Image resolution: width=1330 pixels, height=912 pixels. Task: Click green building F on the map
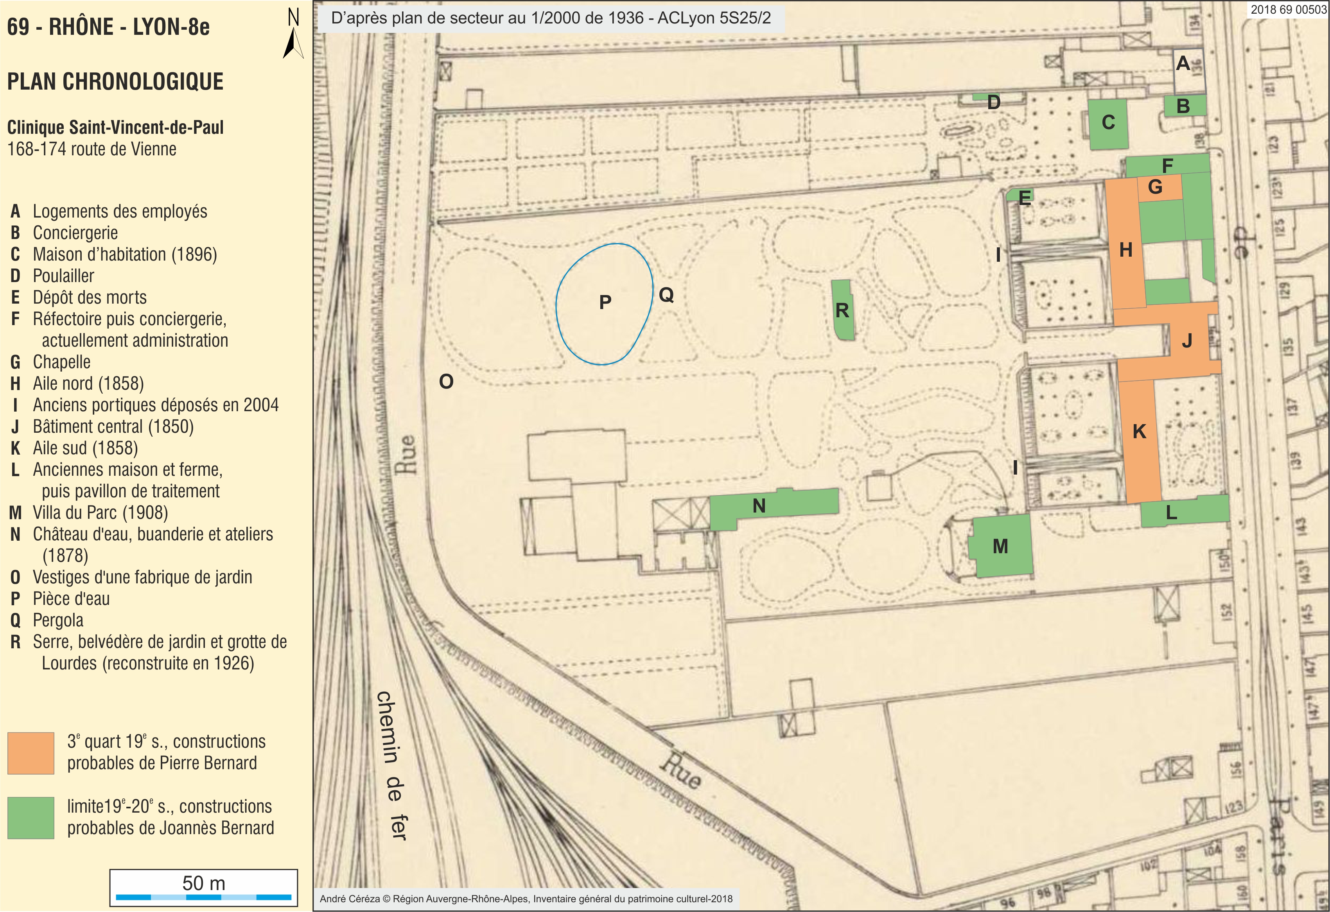click(1167, 165)
